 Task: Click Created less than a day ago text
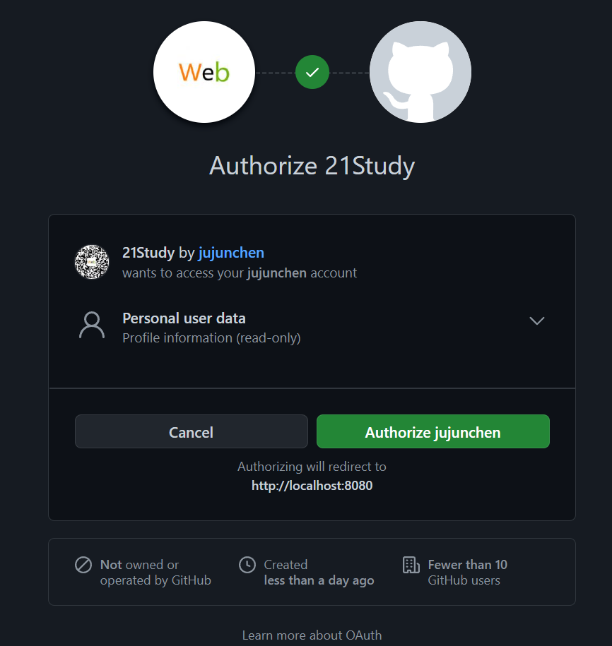pyautogui.click(x=319, y=573)
